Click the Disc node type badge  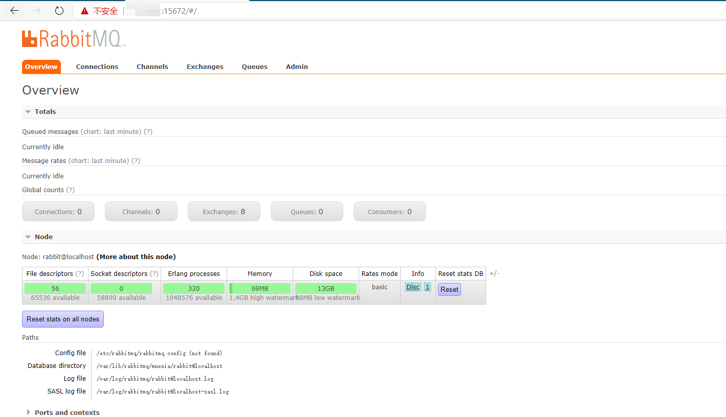(x=412, y=287)
